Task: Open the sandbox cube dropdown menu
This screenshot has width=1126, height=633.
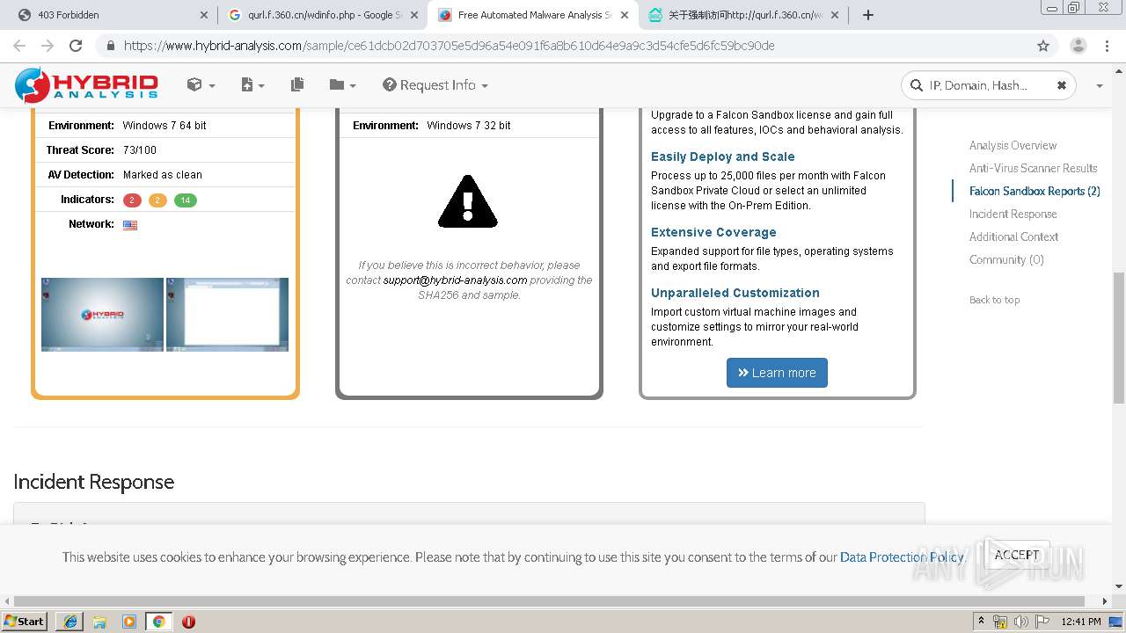Action: [x=201, y=84]
